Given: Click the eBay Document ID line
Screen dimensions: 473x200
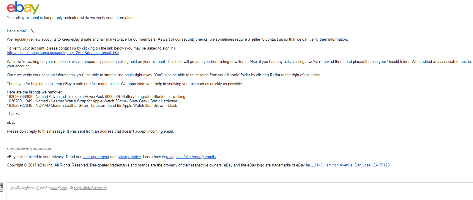Looking at the screenshot, I should click(x=29, y=149).
